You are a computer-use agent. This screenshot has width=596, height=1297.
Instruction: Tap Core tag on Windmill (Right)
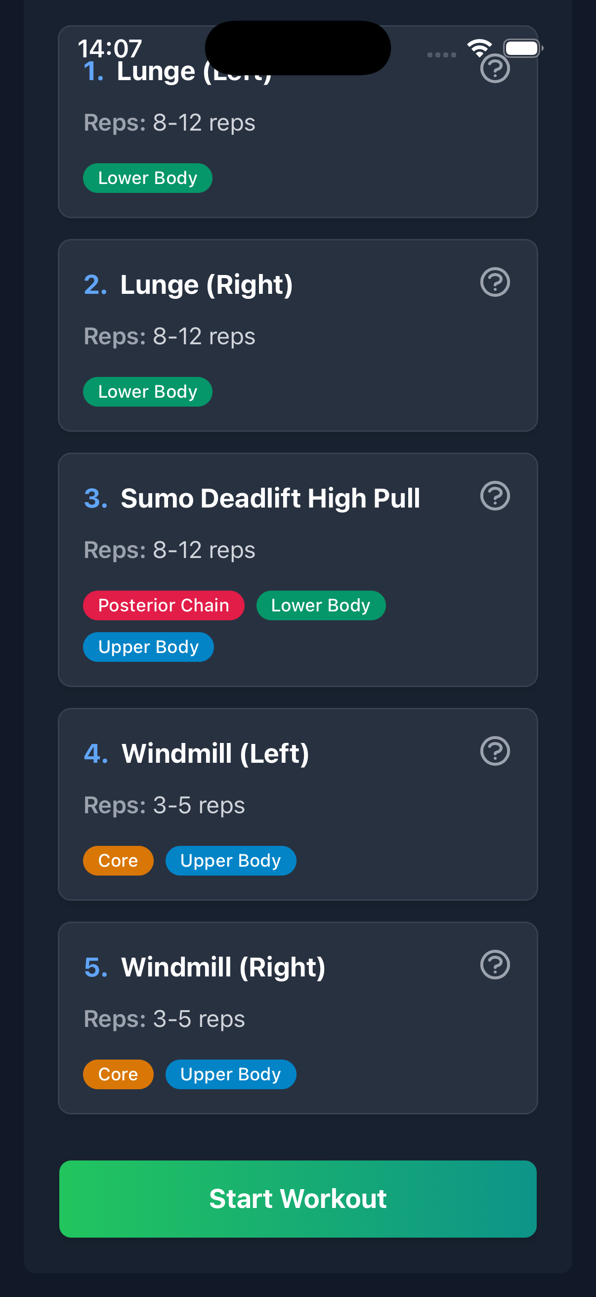coord(118,1074)
